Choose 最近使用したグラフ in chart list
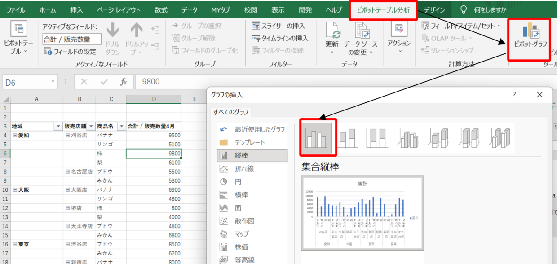 pos(252,129)
